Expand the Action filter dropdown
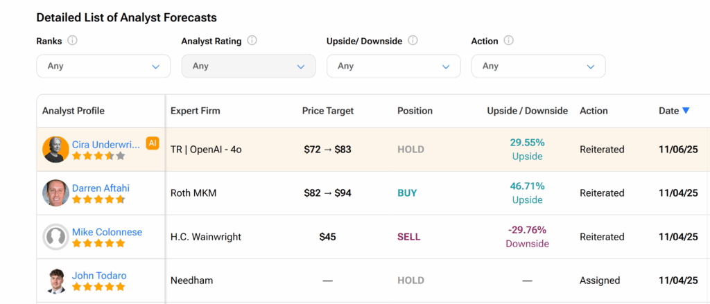 click(538, 66)
